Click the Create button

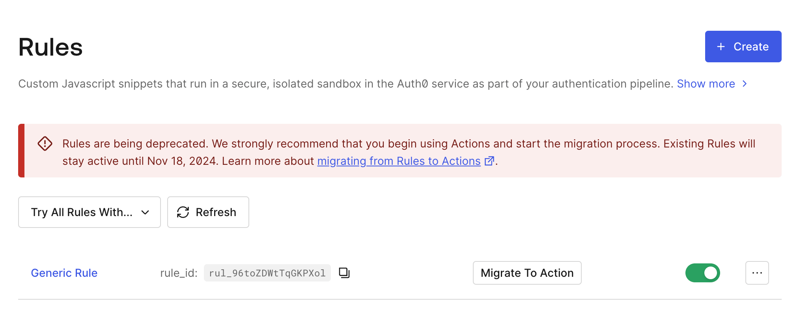[x=743, y=47]
